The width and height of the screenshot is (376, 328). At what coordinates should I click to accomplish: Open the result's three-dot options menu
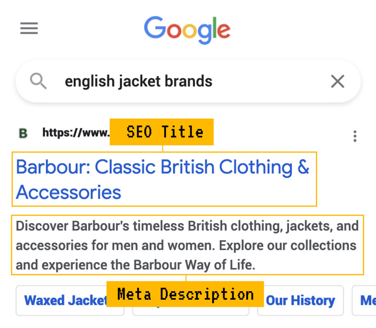pos(355,136)
